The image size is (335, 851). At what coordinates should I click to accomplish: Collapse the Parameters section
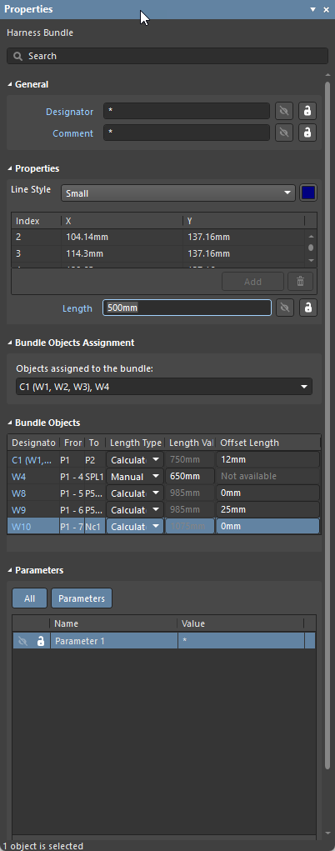[10, 570]
